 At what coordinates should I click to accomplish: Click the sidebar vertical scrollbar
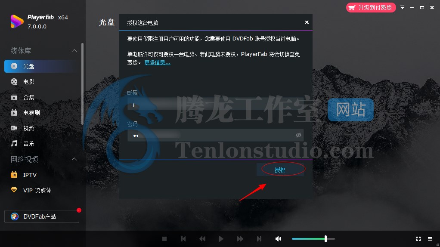point(82,83)
